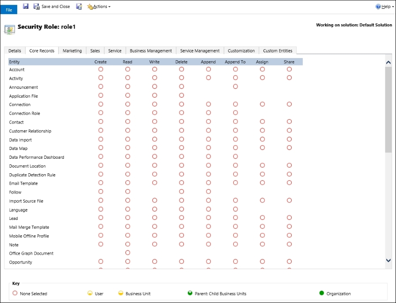Toggle Account Read privilege circle
The width and height of the screenshot is (396, 303).
point(128,69)
